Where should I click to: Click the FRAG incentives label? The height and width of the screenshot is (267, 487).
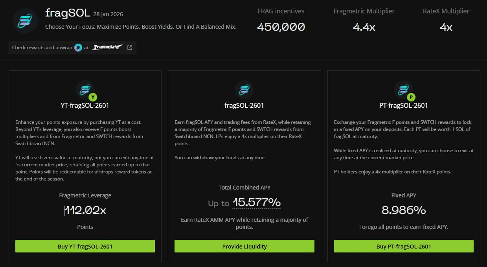[281, 11]
